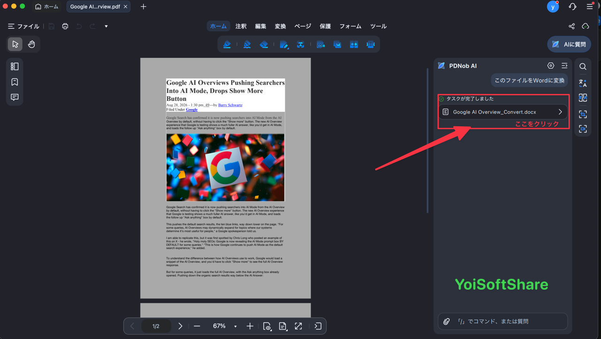
Task: Open customer support headset icon
Action: (572, 7)
